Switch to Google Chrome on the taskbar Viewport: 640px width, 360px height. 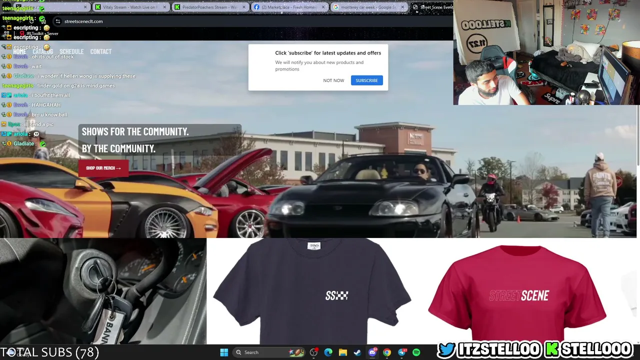387,352
